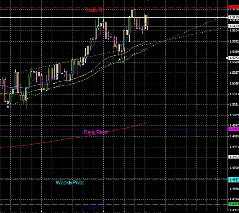239x213 pixels.
Task: Click the 1.4902 price scale label
Action: pos(234,210)
